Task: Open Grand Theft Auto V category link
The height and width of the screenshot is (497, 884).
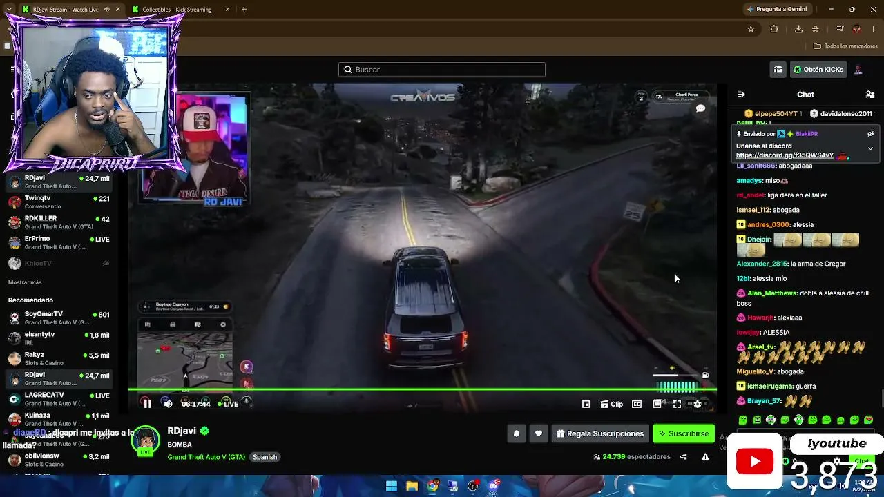Action: [206, 457]
